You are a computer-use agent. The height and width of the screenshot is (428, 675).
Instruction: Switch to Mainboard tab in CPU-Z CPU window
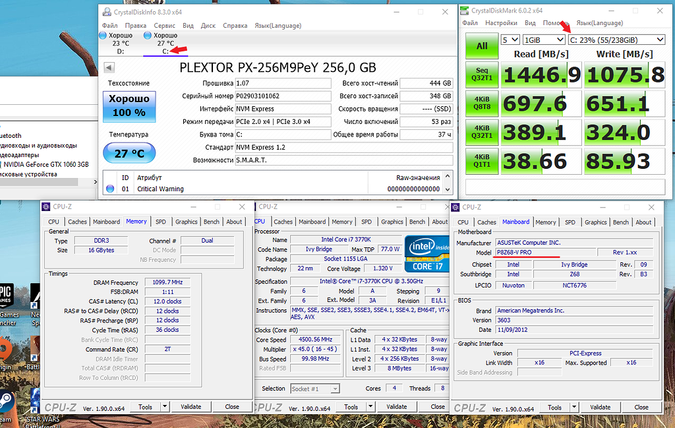click(x=312, y=222)
